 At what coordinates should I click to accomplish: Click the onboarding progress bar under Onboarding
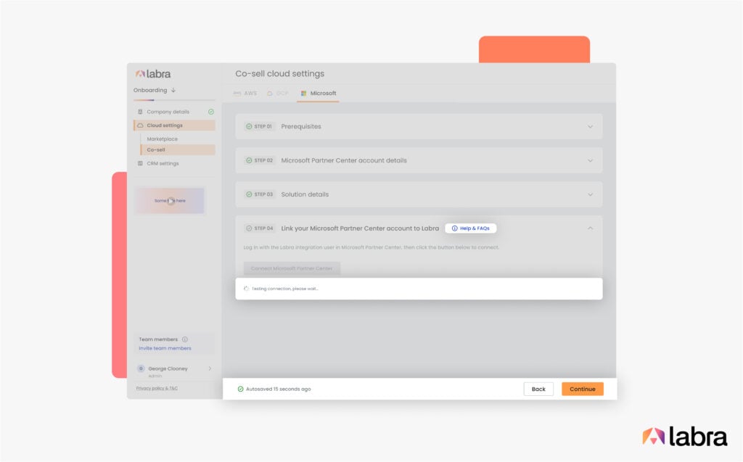174,100
